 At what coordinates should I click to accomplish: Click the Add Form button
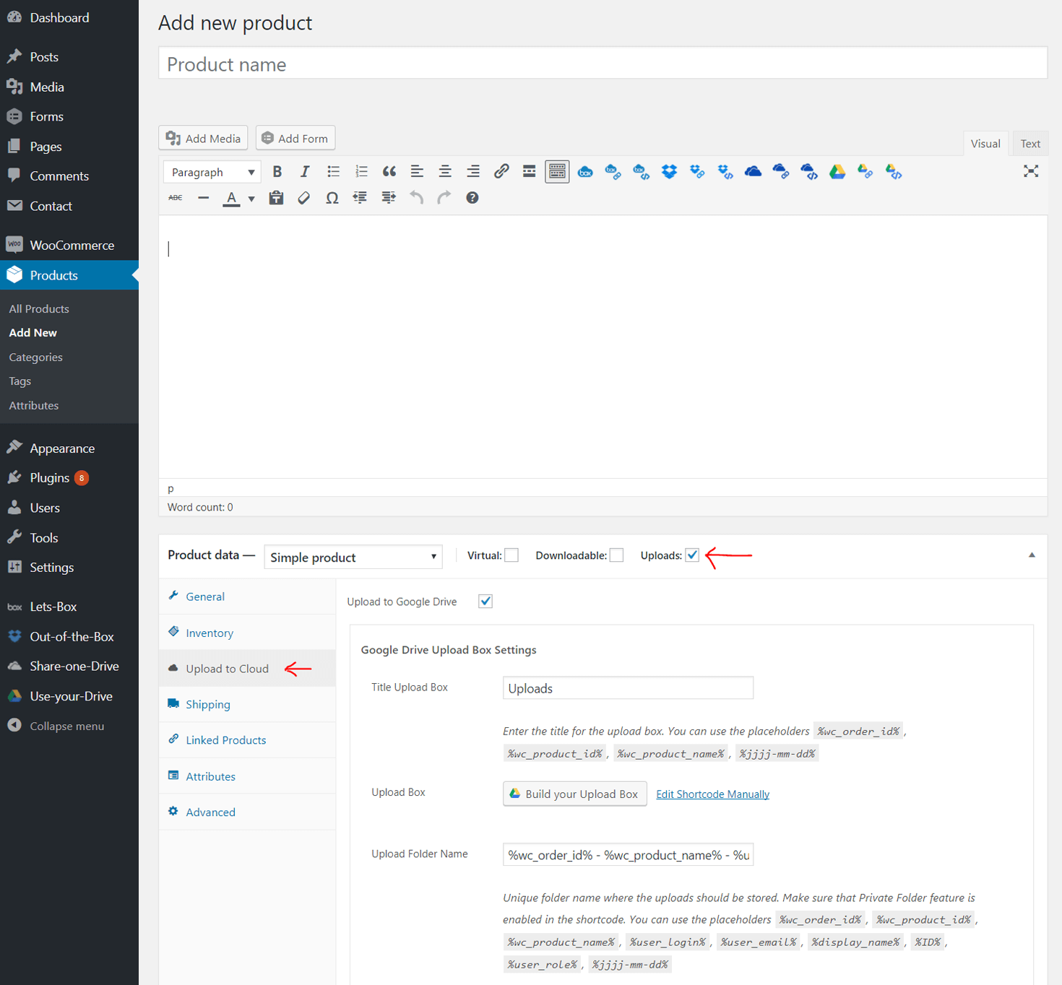pos(295,138)
